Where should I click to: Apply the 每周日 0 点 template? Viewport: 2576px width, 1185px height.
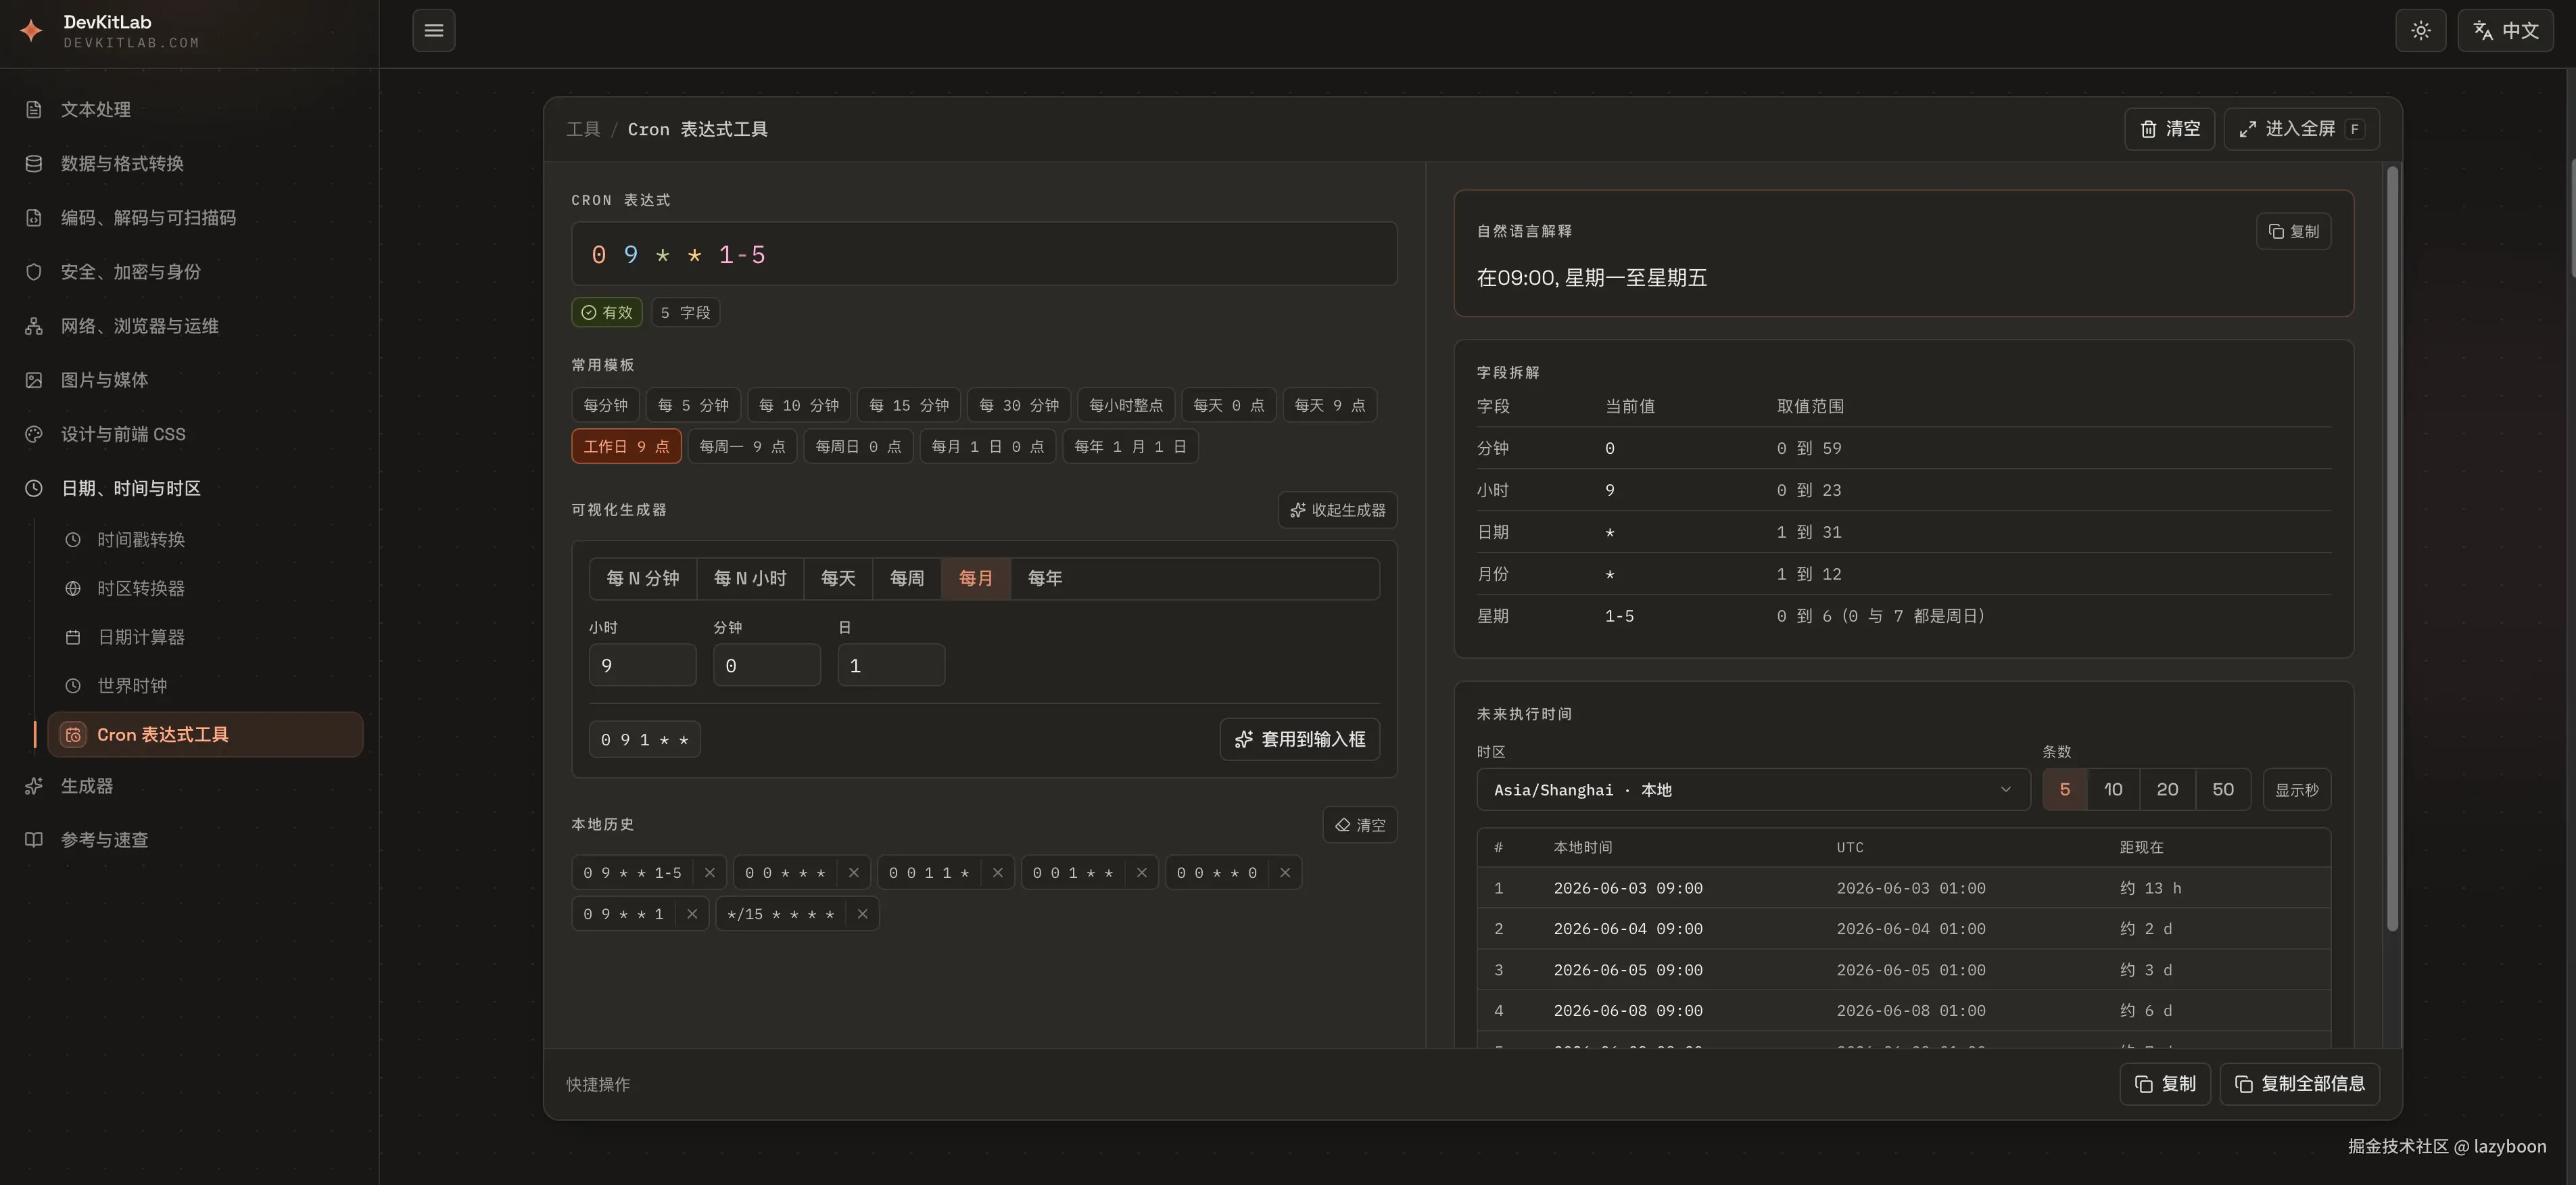tap(858, 446)
